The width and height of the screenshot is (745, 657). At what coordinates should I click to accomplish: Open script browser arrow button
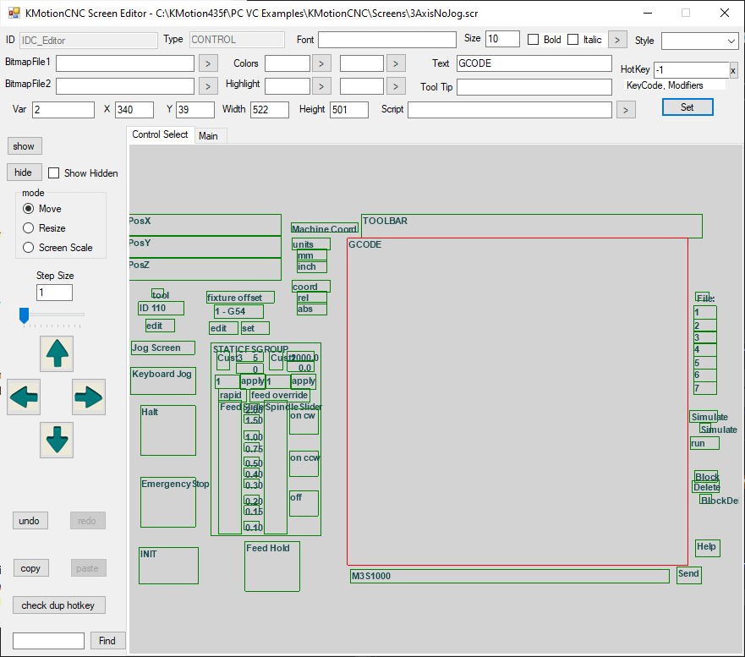pyautogui.click(x=626, y=110)
